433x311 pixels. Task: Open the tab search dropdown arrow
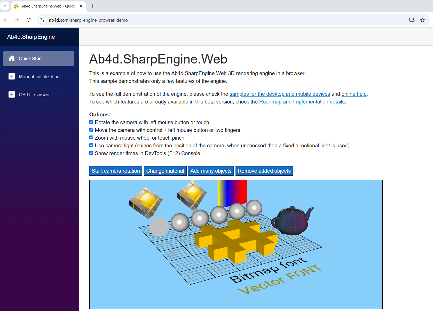5,6
